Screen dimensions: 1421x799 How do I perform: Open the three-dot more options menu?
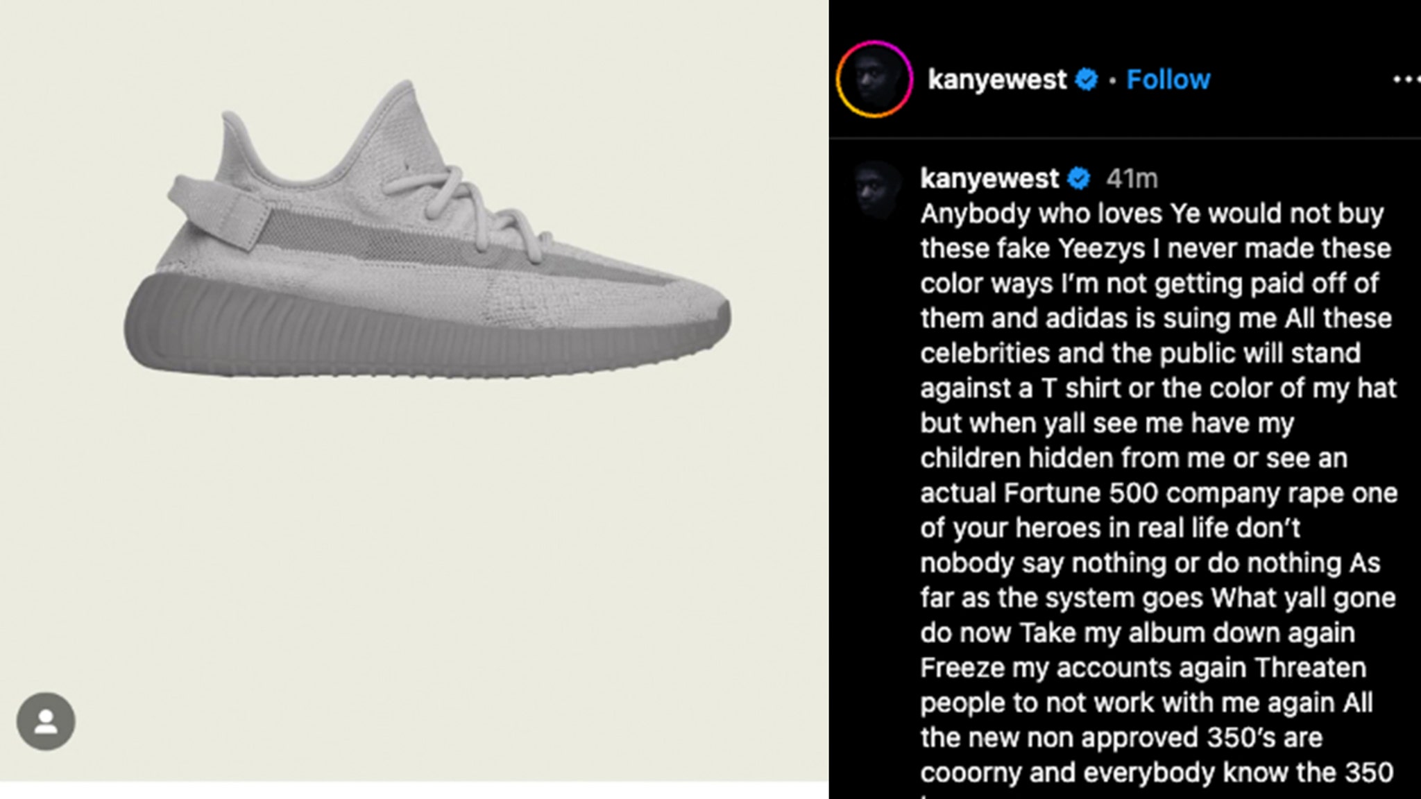click(x=1406, y=80)
